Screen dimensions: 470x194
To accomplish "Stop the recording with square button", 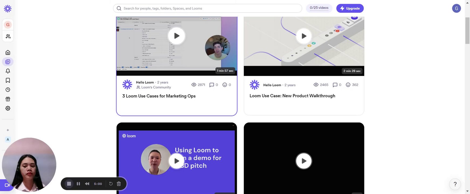I will coord(69,184).
